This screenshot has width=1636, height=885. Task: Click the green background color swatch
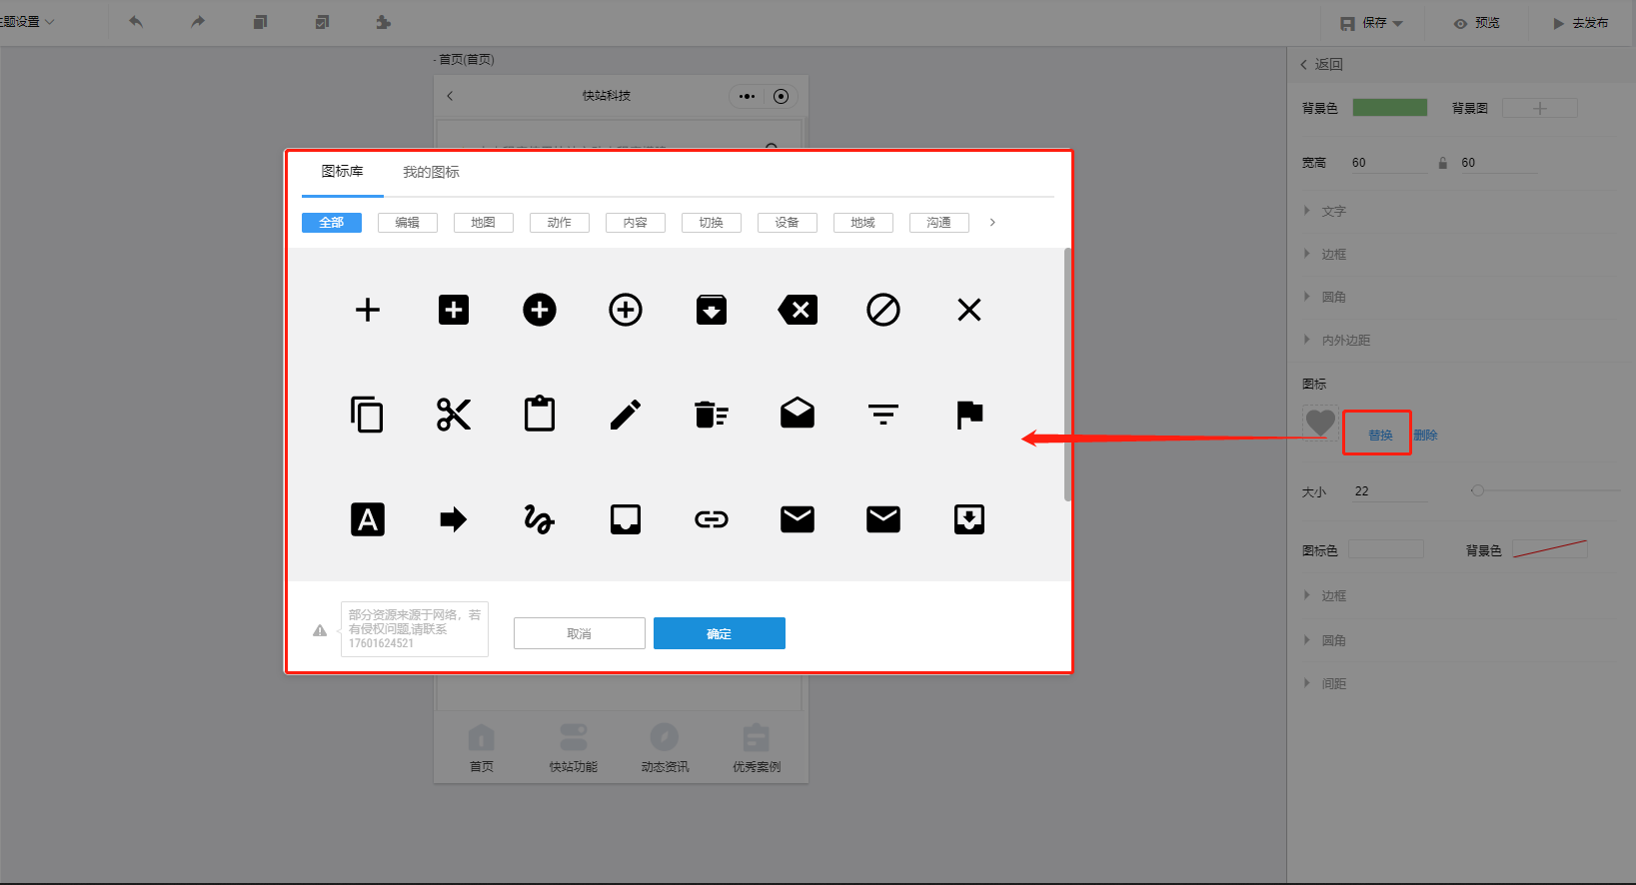[1389, 108]
